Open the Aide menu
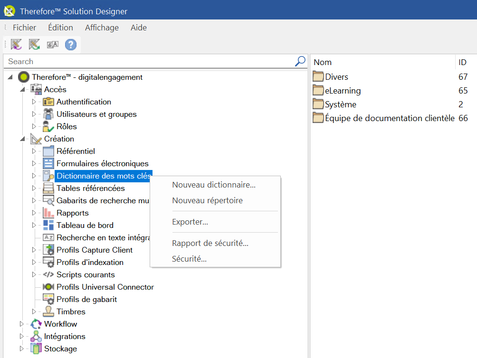The image size is (477, 358). 139,28
